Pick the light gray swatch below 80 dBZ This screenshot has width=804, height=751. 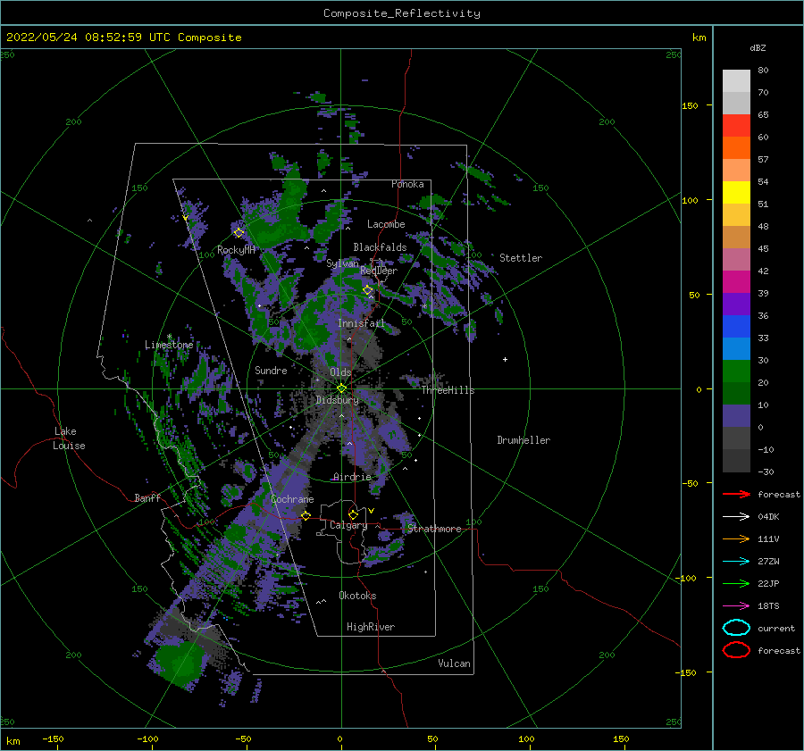click(x=736, y=80)
